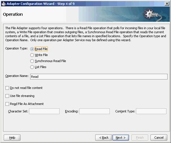Click the window title 'Step 4 of 9'

click(x=66, y=4)
